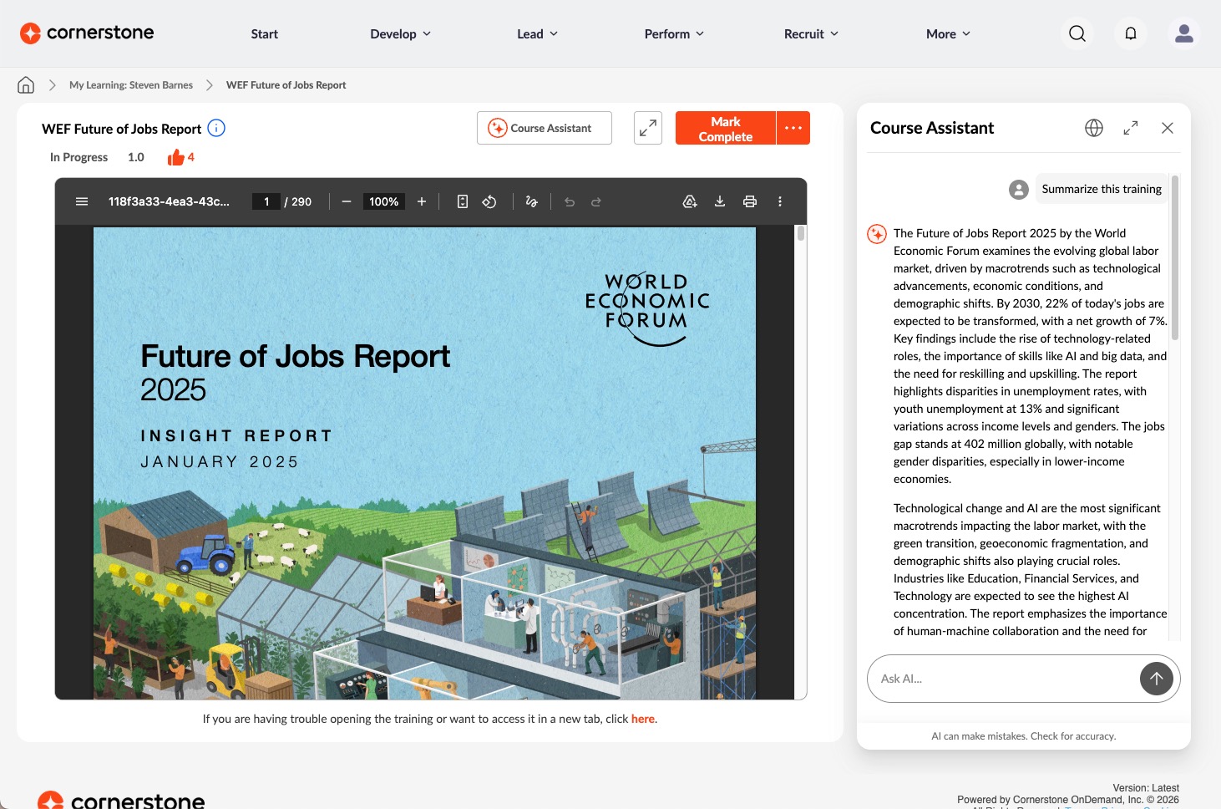
Task: Click the globe language icon in Course Assistant
Action: coord(1094,128)
